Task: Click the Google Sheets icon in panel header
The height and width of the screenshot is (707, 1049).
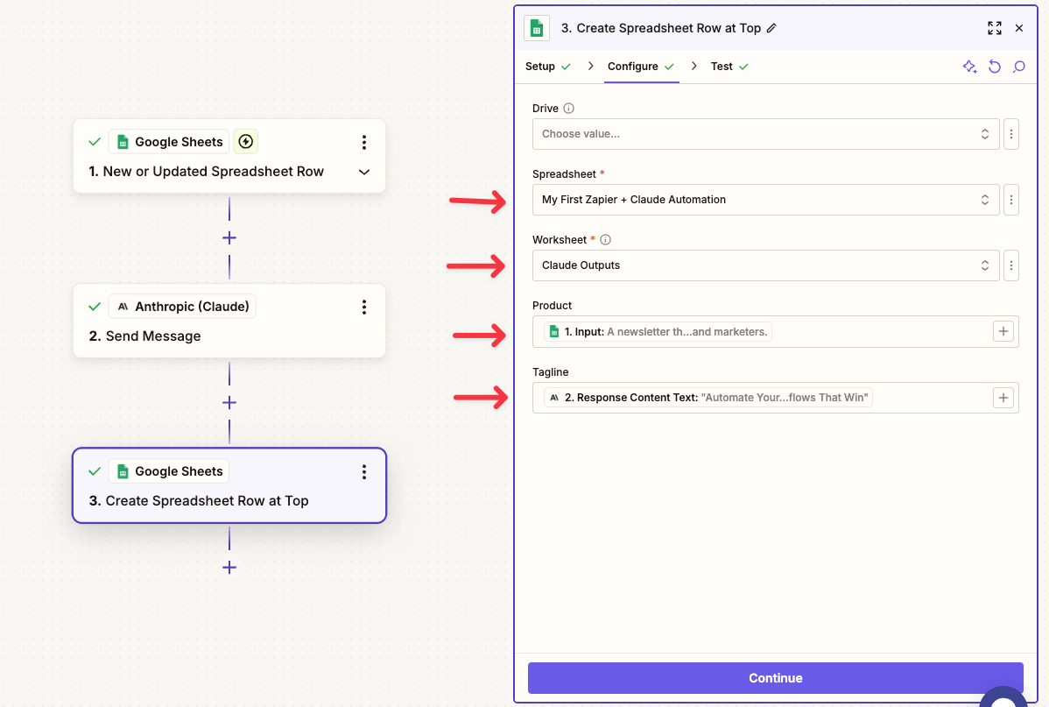Action: [537, 28]
